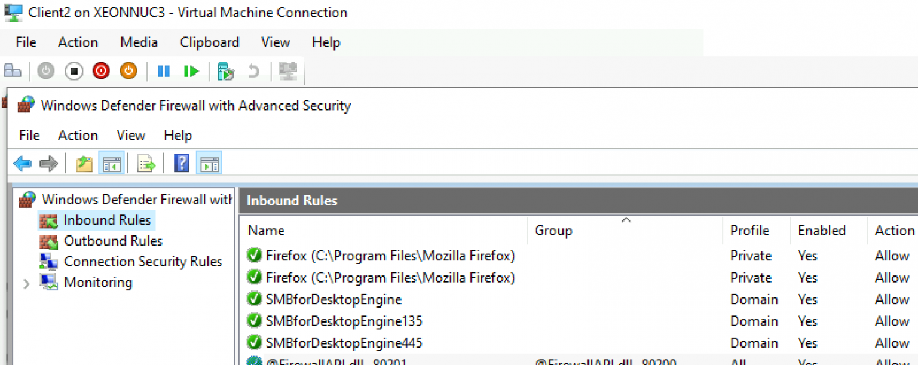The height and width of the screenshot is (365, 918).
Task: Turn off the VM with red power icon
Action: click(100, 70)
